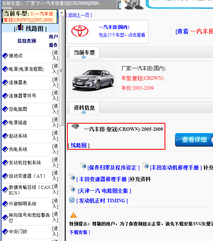This screenshot has width=213, height=241.
Task: Click the blue book icon beside 接地点
Action: coord(5,56)
